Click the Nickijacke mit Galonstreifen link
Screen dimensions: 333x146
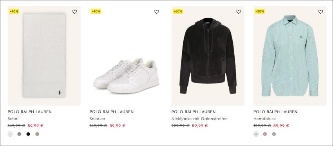coord(199,119)
